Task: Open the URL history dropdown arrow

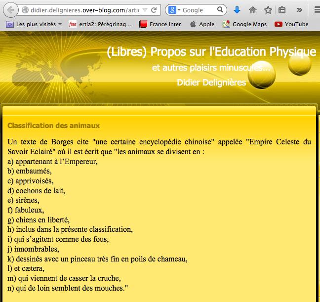Action: 144,10
